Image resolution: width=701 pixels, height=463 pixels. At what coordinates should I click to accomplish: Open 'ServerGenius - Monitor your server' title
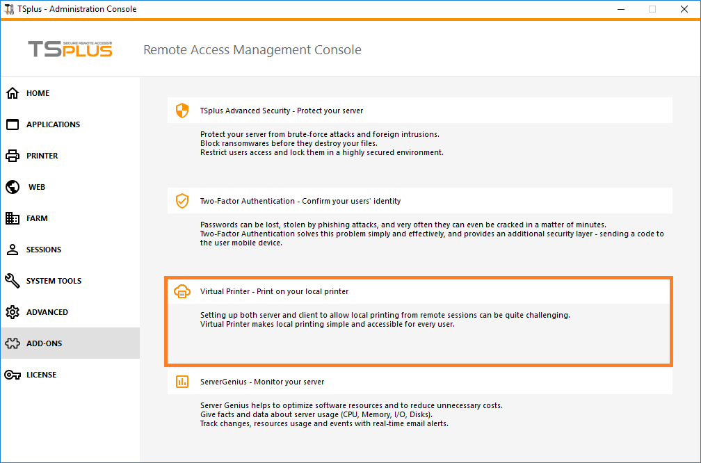pos(261,382)
